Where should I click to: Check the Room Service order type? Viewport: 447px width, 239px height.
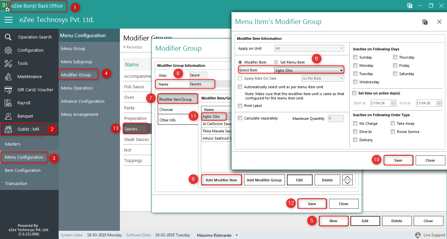tap(393, 132)
